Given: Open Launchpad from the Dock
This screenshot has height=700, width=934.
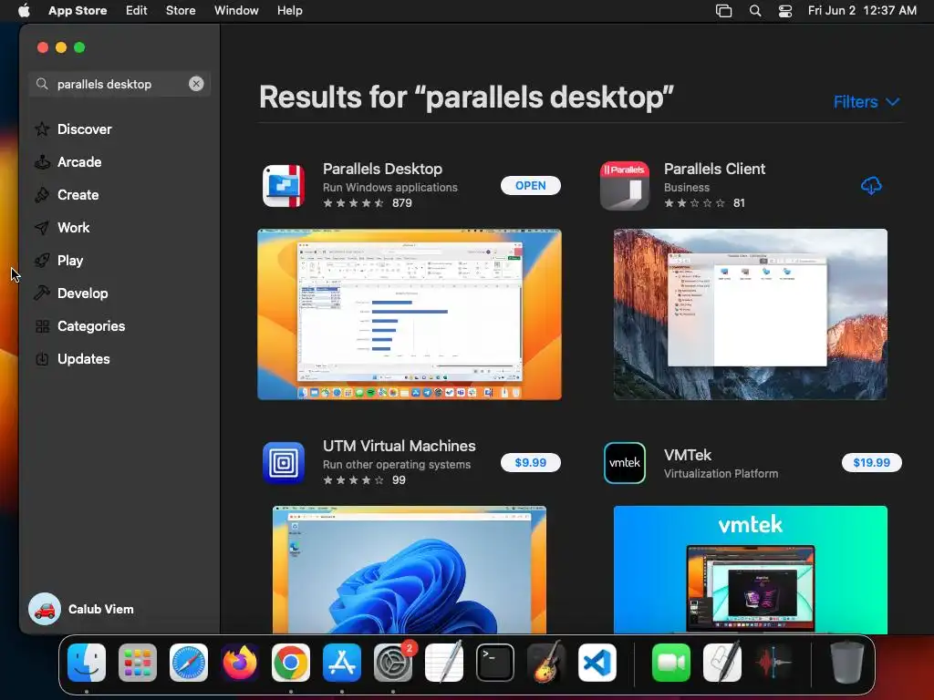Looking at the screenshot, I should [138, 663].
